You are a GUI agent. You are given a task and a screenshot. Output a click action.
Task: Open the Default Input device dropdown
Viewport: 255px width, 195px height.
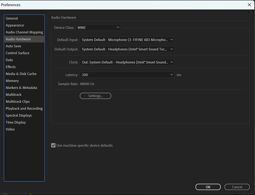point(127,40)
